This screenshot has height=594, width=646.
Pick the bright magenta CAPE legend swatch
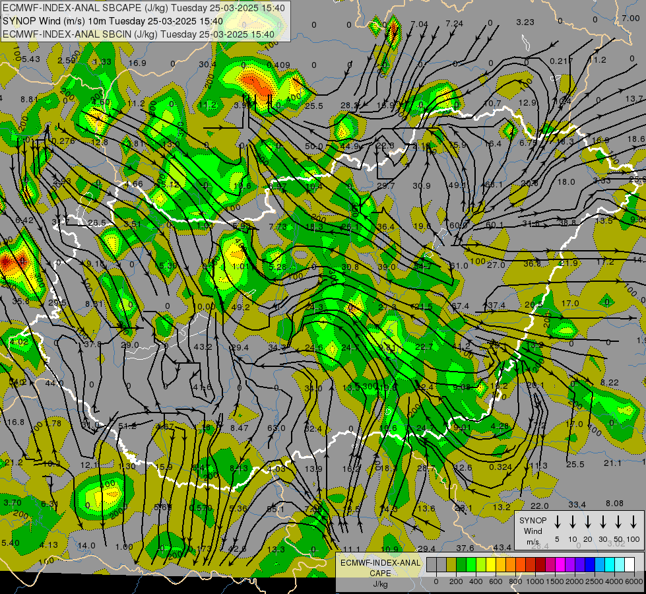coord(560,564)
